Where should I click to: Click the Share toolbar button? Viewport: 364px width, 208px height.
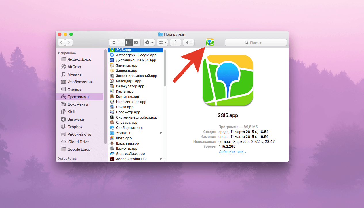click(x=176, y=42)
